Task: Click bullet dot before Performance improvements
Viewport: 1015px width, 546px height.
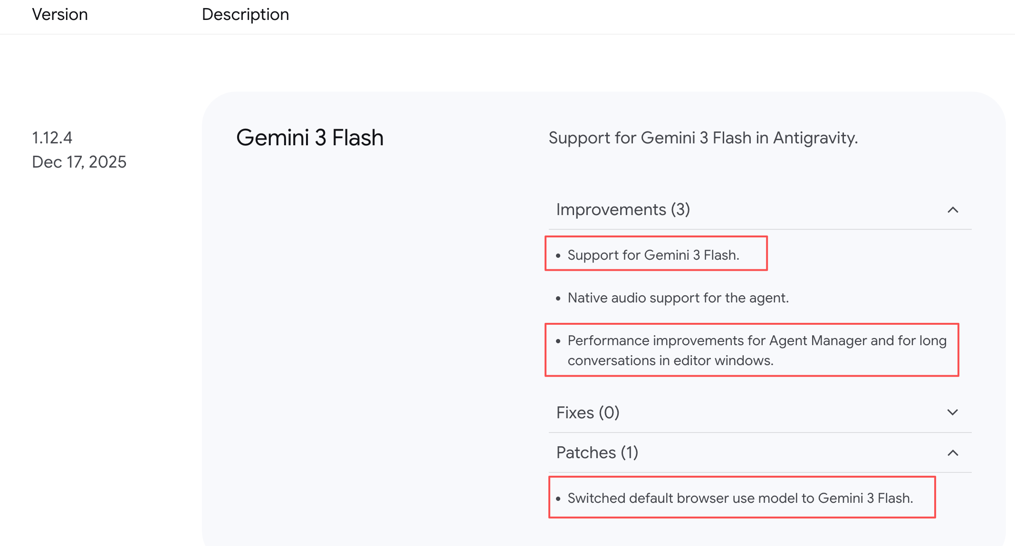Action: (x=558, y=341)
